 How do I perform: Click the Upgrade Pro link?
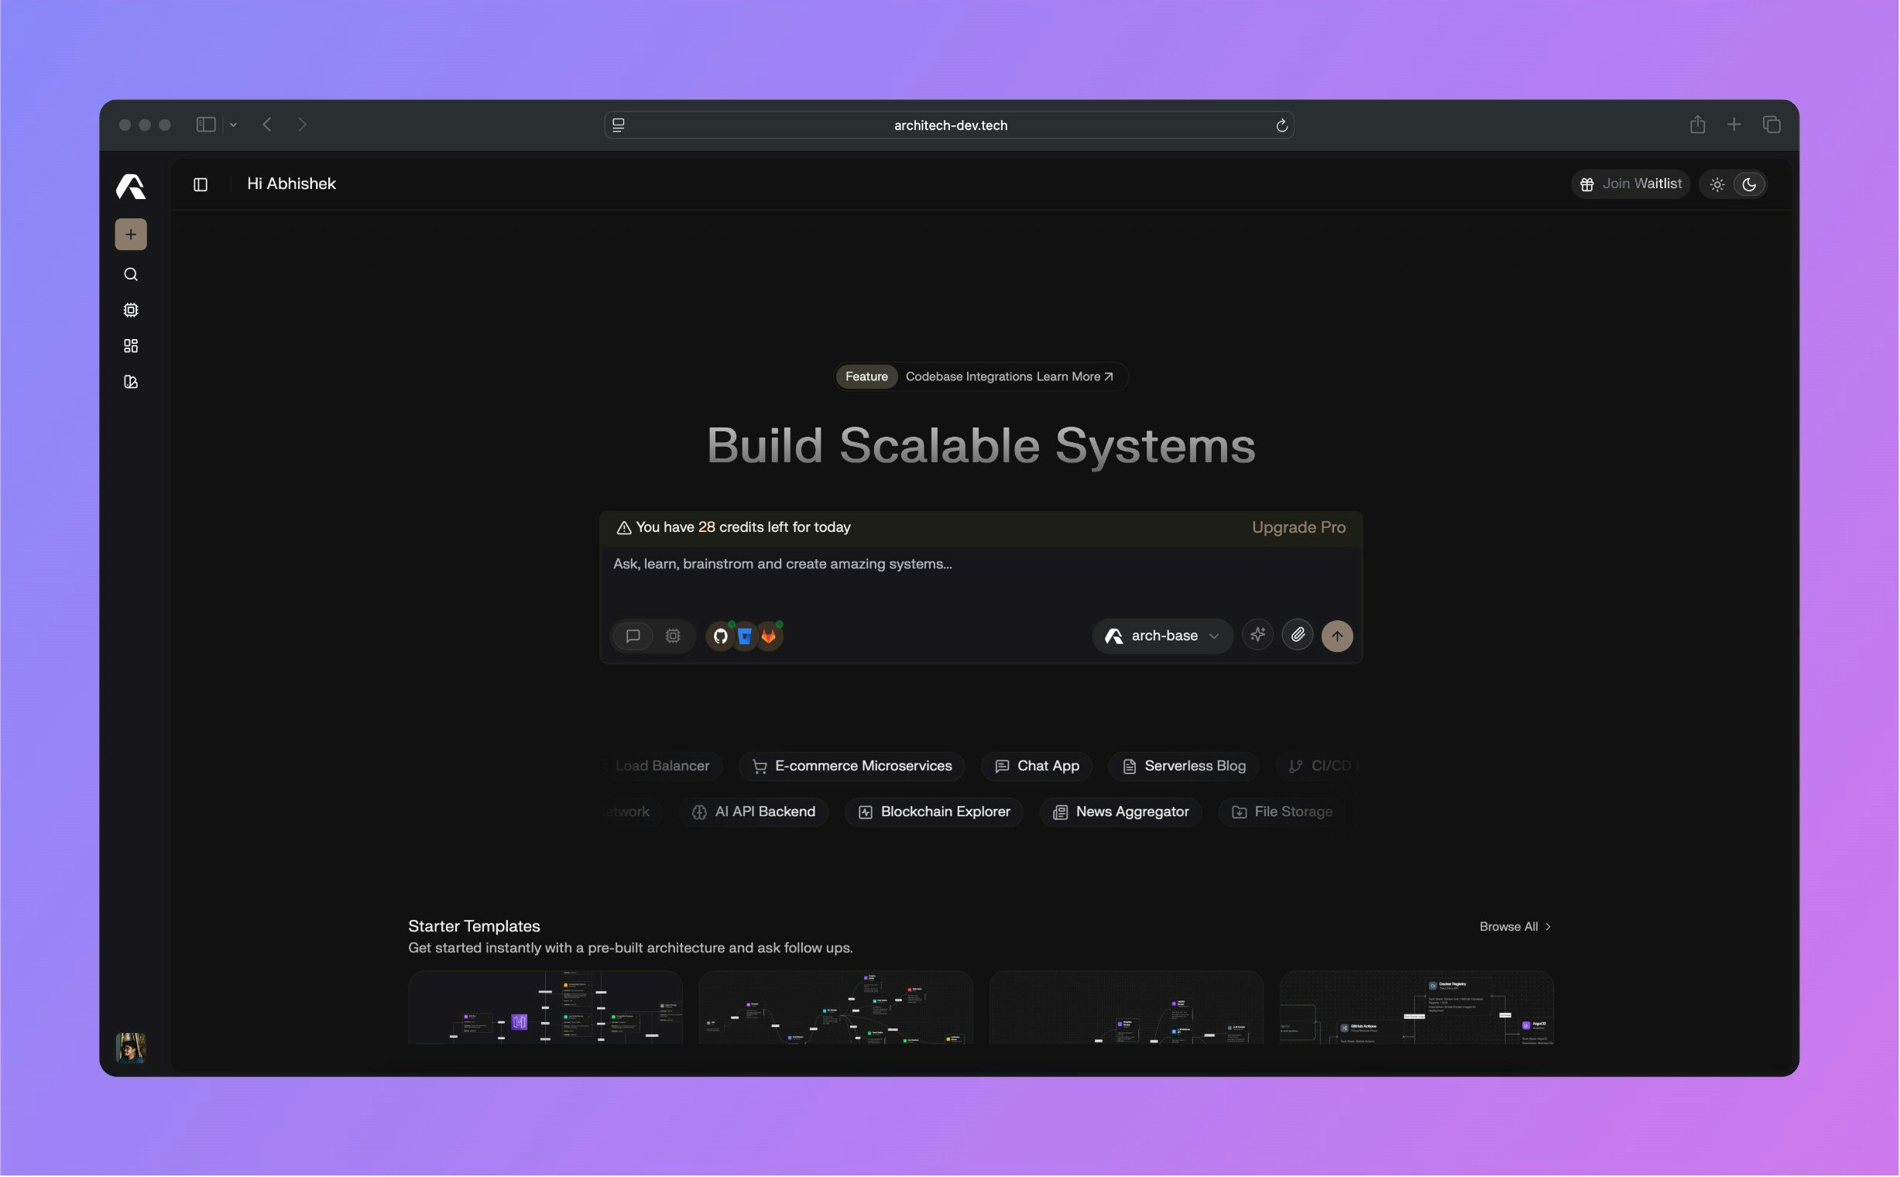[x=1298, y=528]
